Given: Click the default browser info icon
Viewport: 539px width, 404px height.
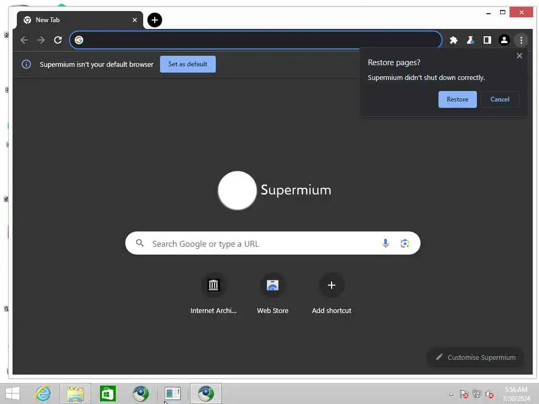Looking at the screenshot, I should [x=26, y=64].
